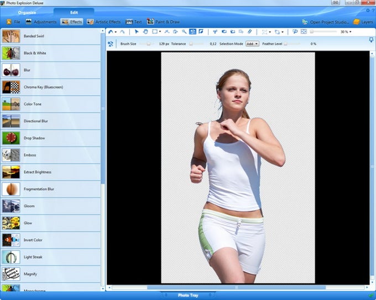Click the Layers button label
This screenshot has height=300, width=376.
(367, 22)
